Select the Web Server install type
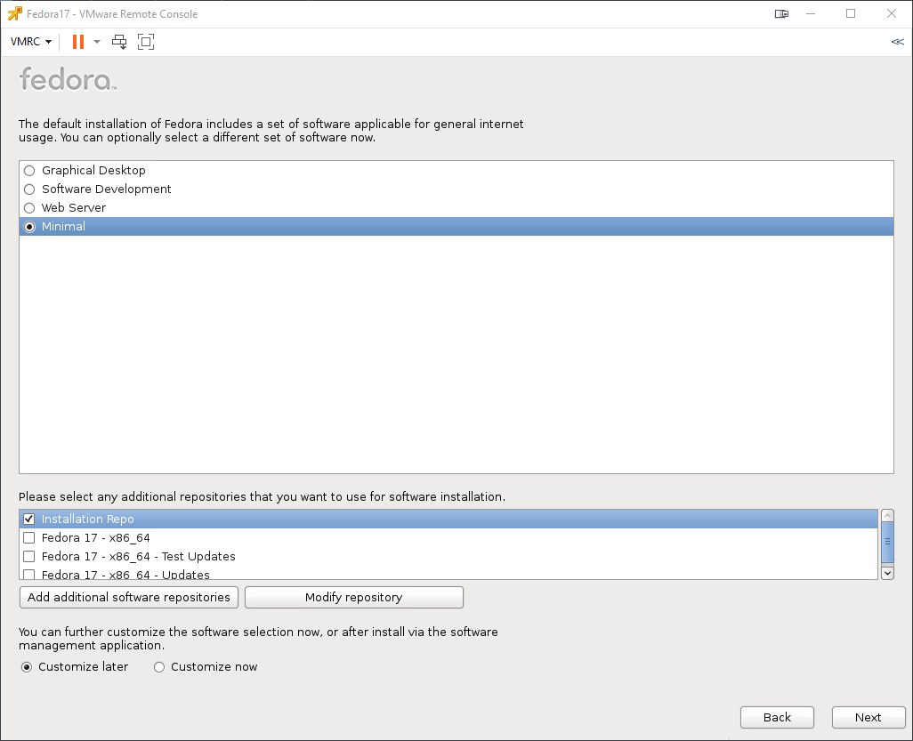 [29, 208]
